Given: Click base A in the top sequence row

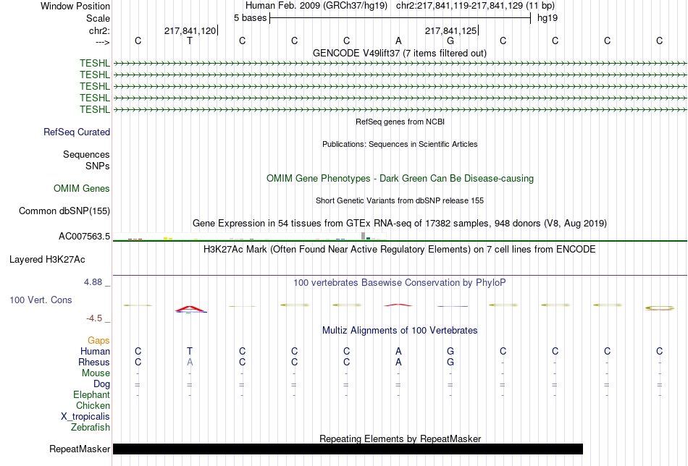Looking at the screenshot, I should (398, 41).
